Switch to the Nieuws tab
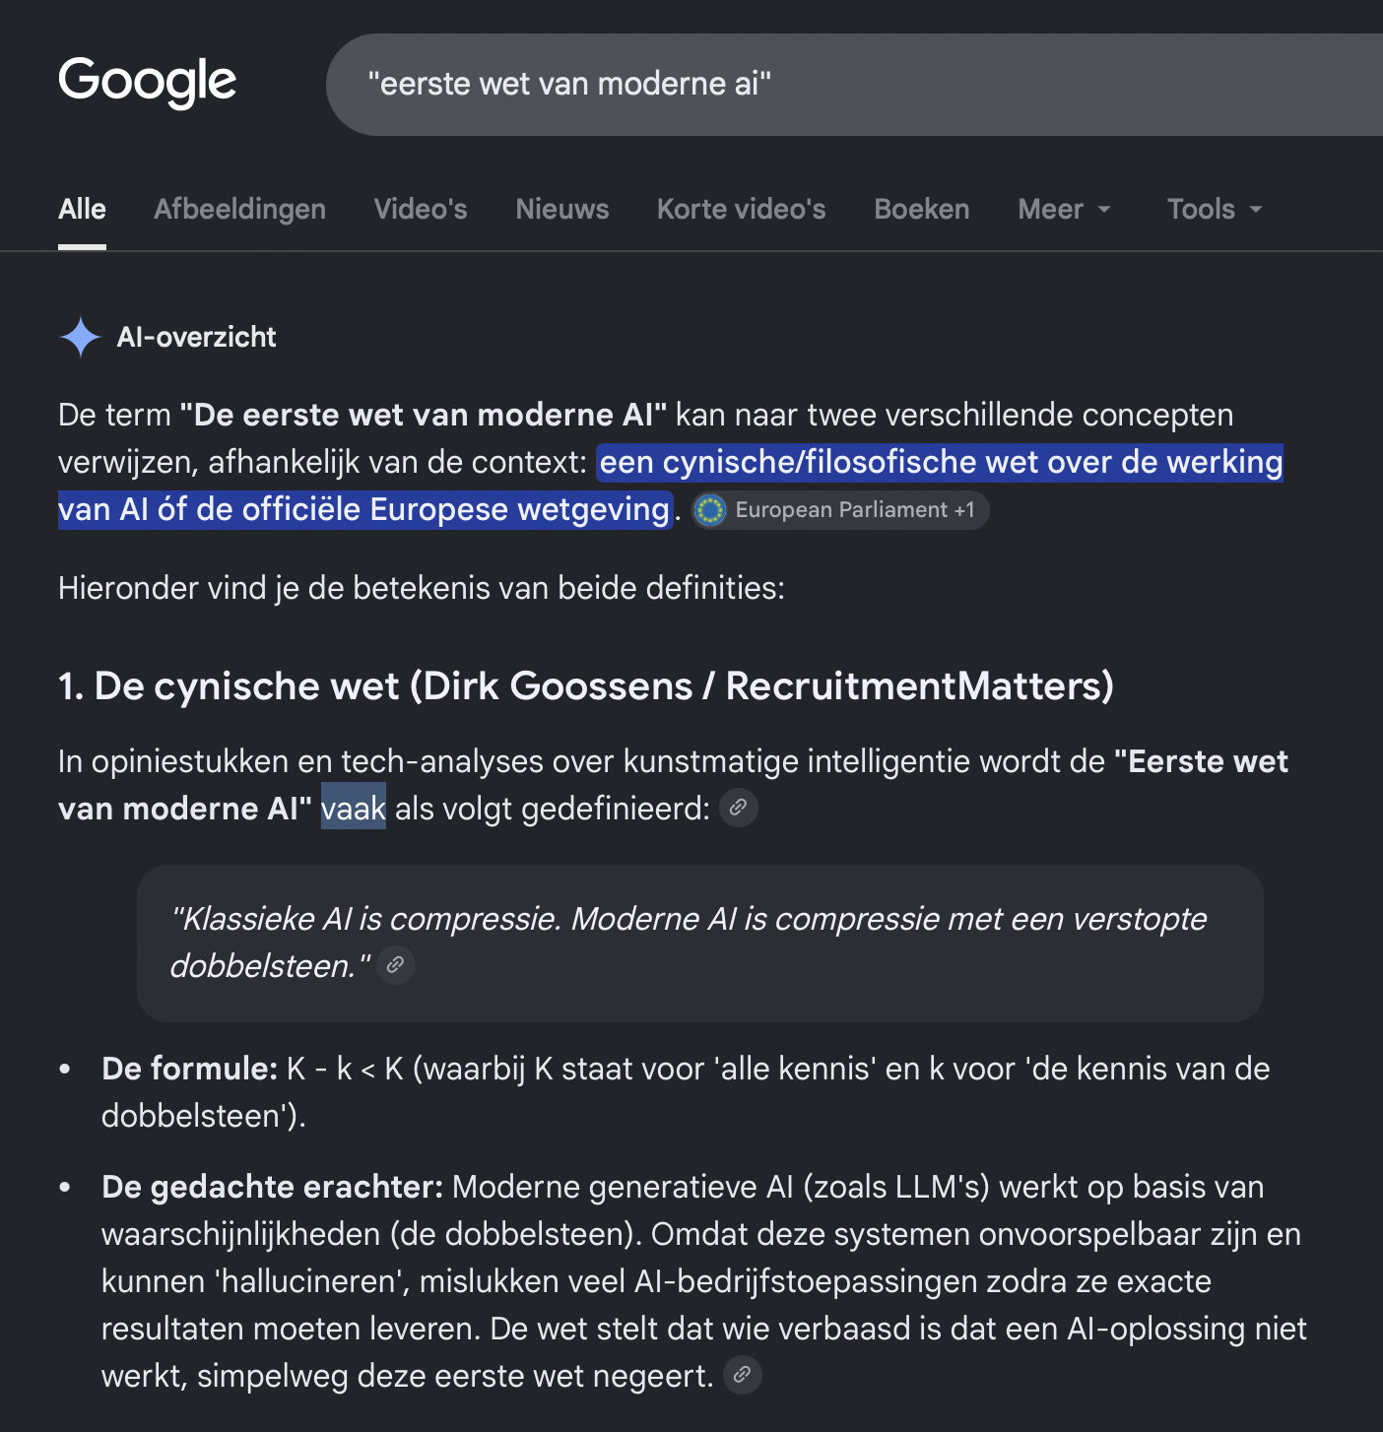This screenshot has width=1383, height=1432. click(562, 209)
